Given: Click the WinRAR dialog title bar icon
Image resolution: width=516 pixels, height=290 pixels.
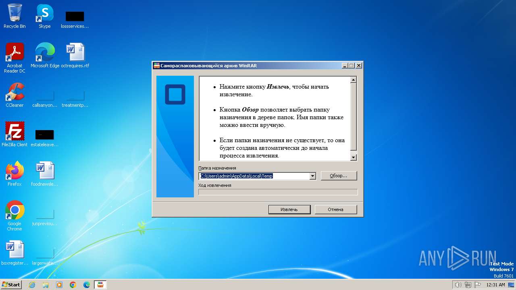Looking at the screenshot, I should [157, 66].
